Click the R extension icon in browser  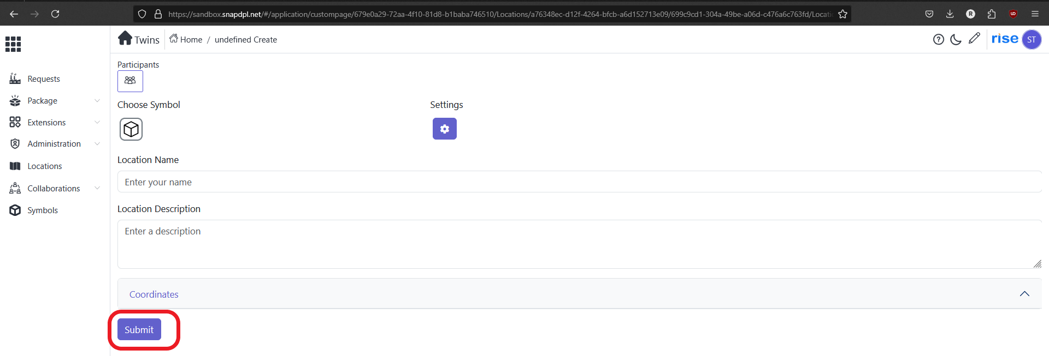[x=971, y=14]
